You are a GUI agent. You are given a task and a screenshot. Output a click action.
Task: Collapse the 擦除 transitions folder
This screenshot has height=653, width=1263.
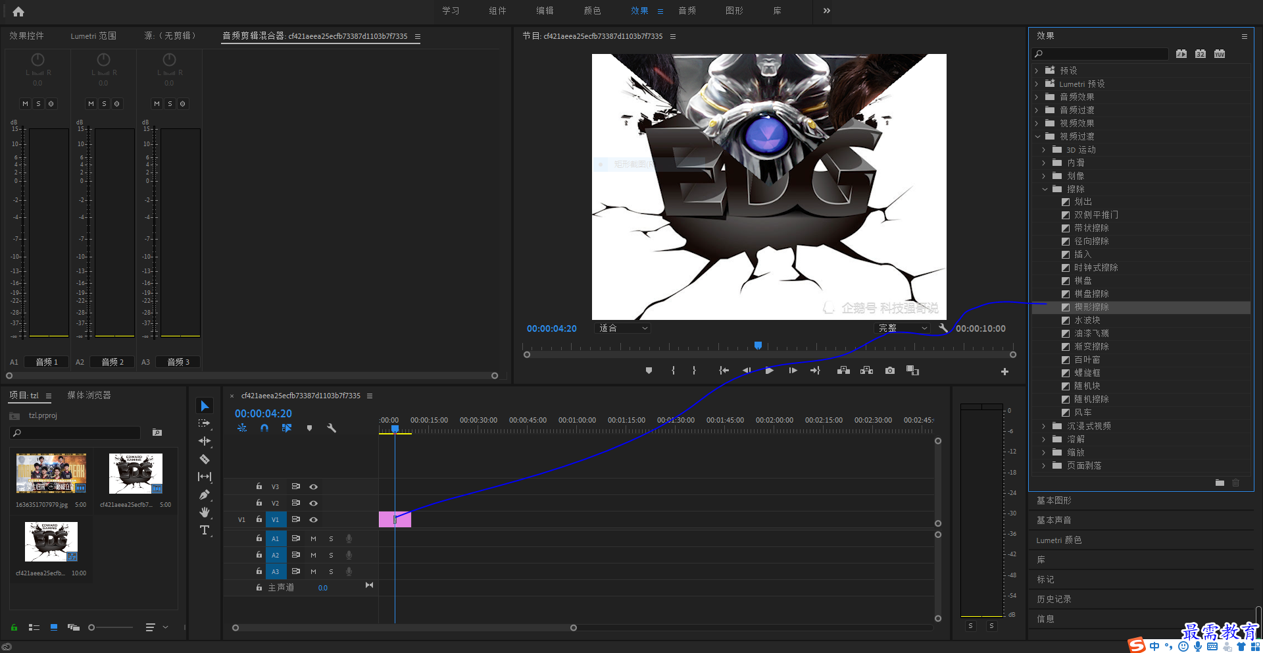click(x=1045, y=189)
